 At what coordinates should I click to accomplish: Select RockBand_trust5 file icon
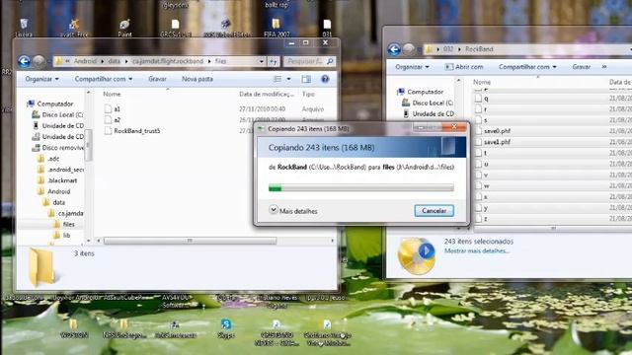tap(108, 131)
